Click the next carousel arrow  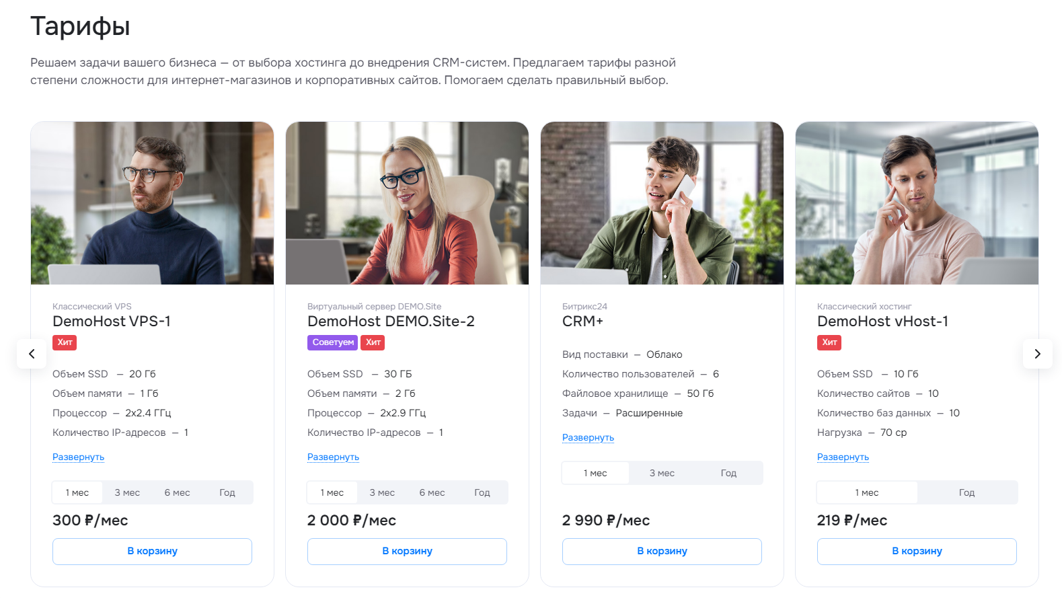[x=1037, y=354]
